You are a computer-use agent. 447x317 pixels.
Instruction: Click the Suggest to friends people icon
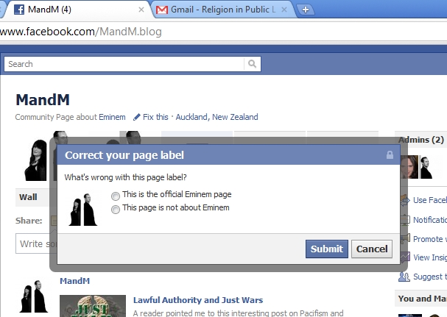pyautogui.click(x=404, y=277)
